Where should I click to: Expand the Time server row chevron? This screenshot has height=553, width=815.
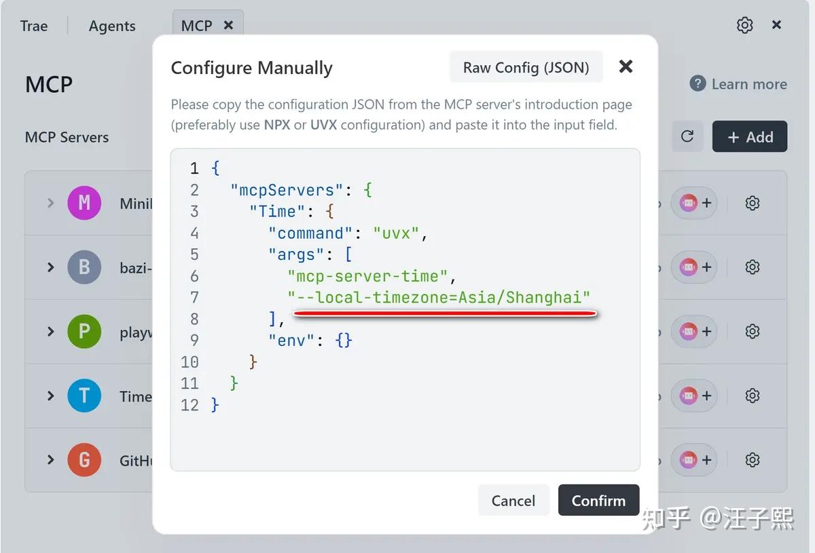pyautogui.click(x=50, y=396)
